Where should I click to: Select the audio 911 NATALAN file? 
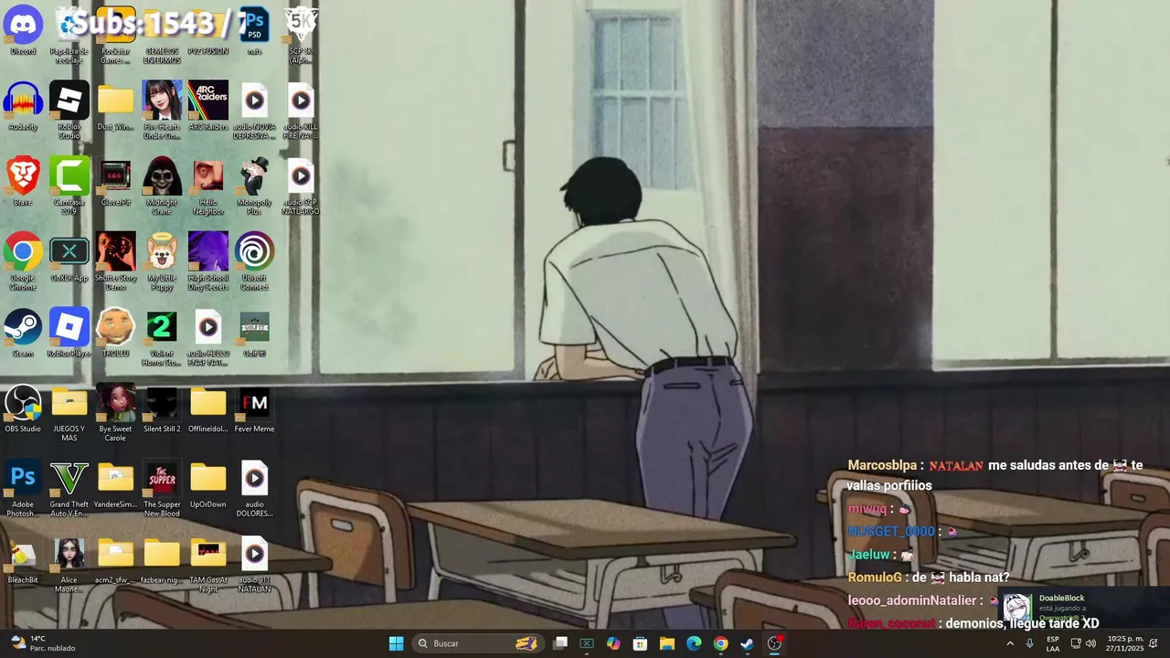254,564
